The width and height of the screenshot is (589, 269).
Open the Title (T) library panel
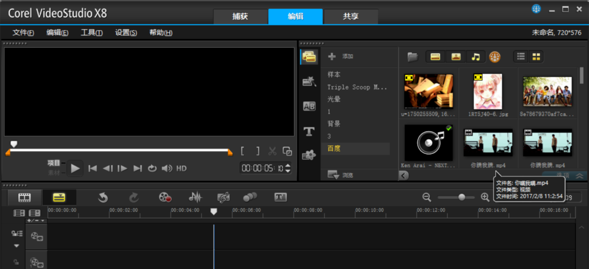(x=309, y=131)
